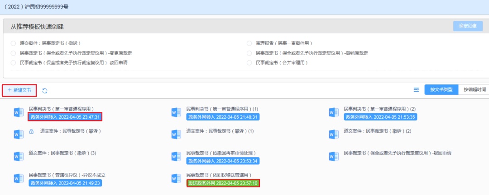Click the list view menu icon
Screen dimensions: 489x195
tap(416, 90)
